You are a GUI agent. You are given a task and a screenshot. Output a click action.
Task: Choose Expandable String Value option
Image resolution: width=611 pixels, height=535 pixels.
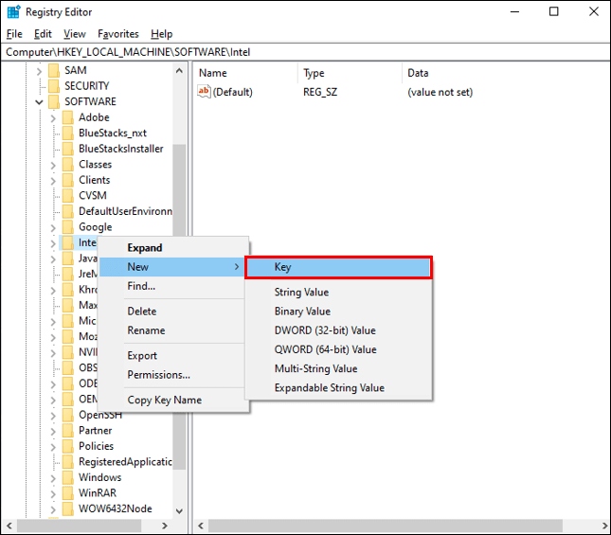(x=338, y=388)
